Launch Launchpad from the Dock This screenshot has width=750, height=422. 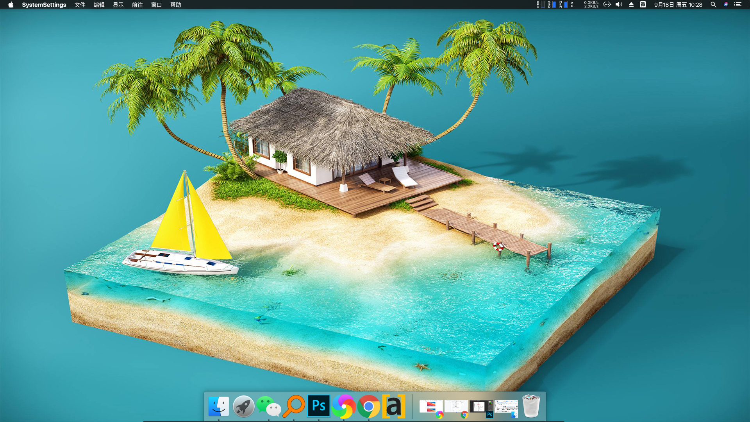pyautogui.click(x=243, y=406)
